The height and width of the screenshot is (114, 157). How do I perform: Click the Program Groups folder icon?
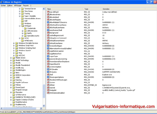click(x=14, y=90)
